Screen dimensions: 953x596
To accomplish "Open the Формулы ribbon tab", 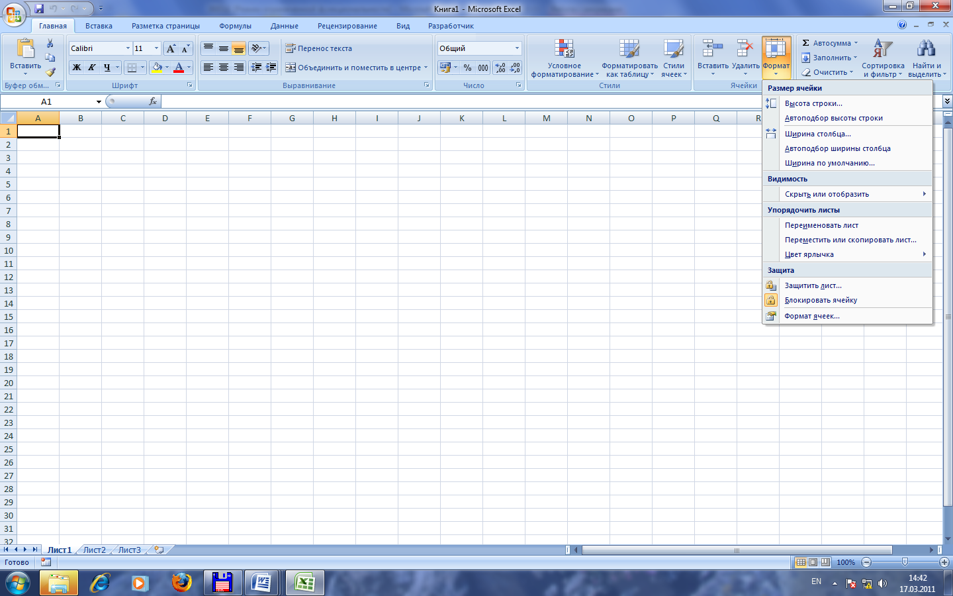I will (235, 26).
